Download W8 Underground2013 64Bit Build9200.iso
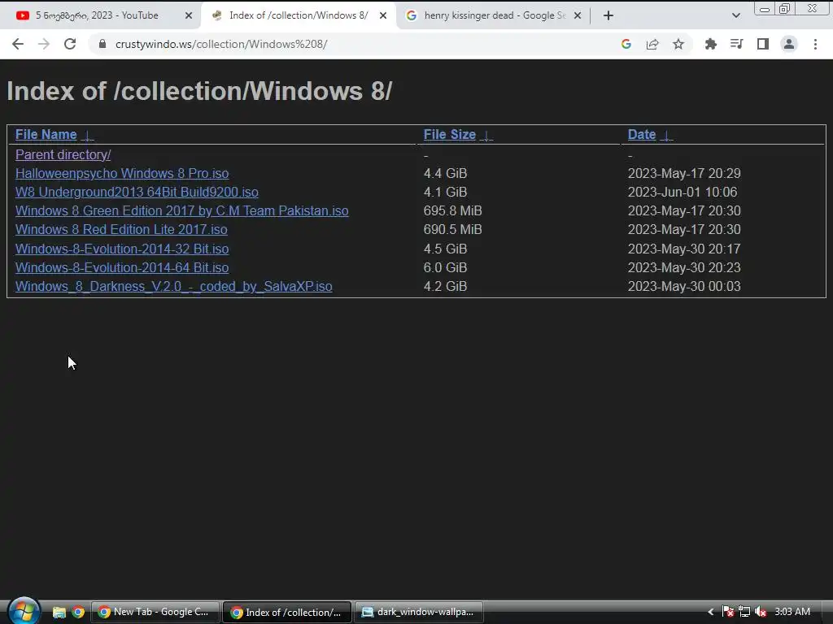The height and width of the screenshot is (624, 833). (x=137, y=192)
